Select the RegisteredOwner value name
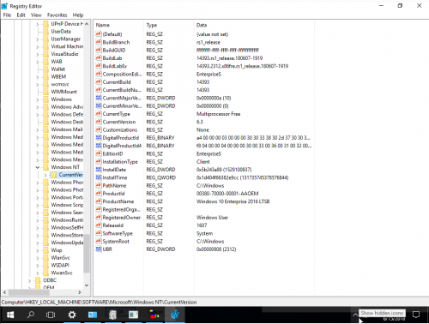Image resolution: width=429 pixels, height=324 pixels. point(121,218)
